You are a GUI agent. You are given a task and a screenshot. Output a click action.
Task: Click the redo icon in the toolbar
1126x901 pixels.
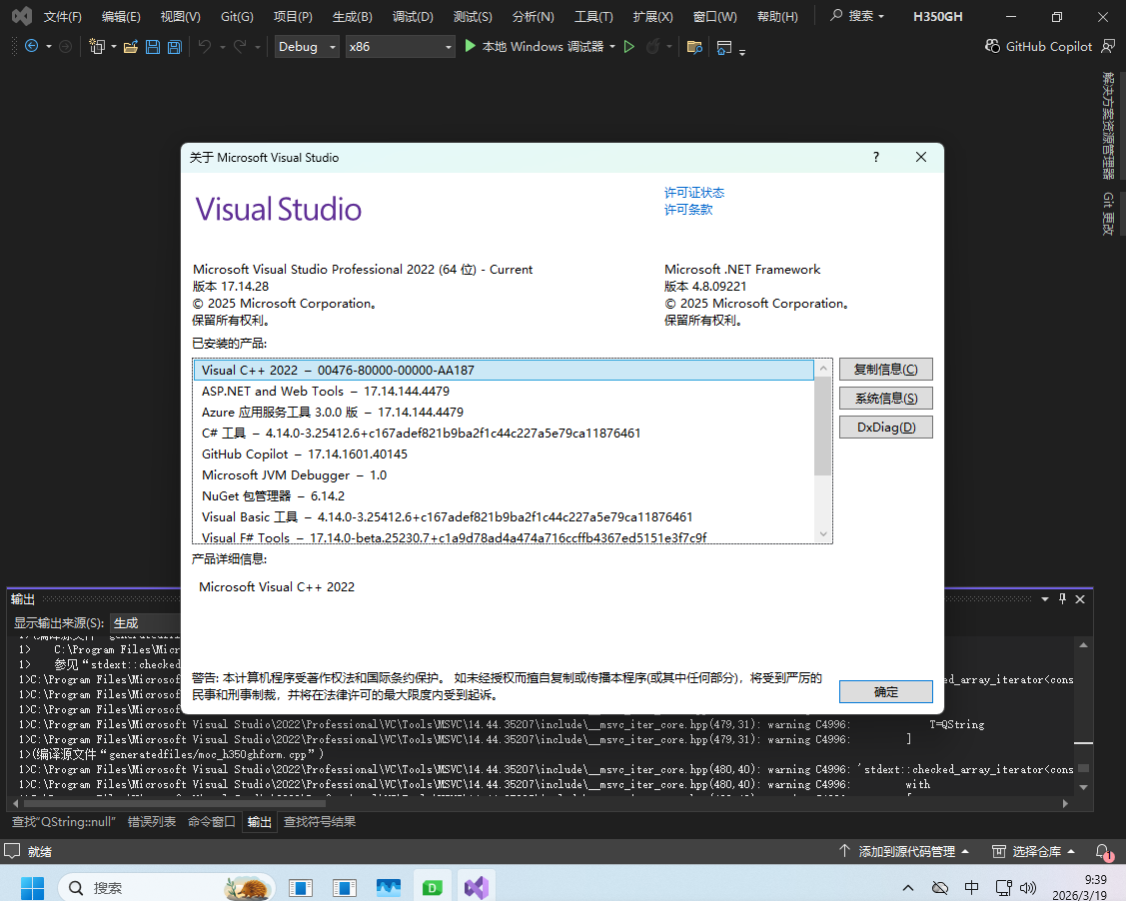[x=240, y=47]
